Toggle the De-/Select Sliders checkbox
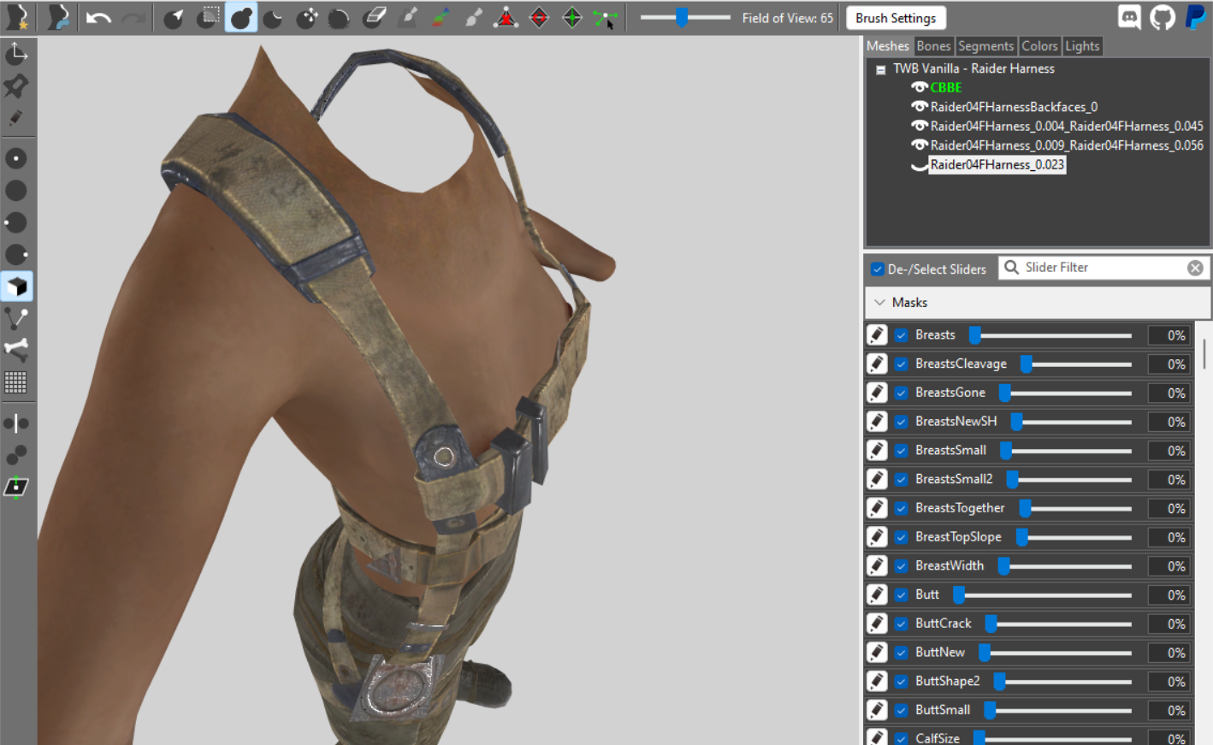 pos(877,269)
